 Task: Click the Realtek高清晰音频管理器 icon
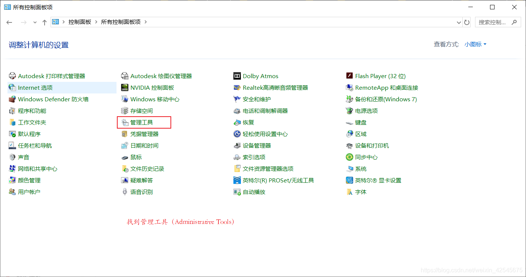pos(237,88)
